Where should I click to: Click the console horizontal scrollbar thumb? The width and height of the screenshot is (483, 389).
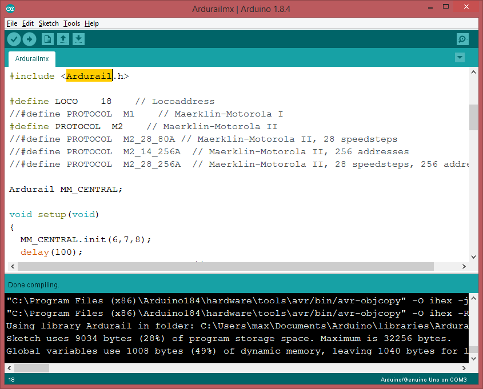click(31, 368)
